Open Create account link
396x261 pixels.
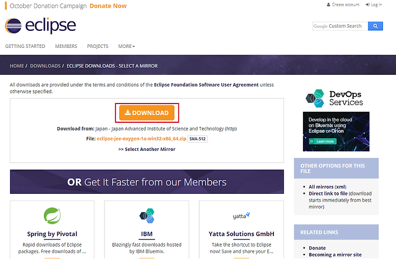pyautogui.click(x=343, y=4)
